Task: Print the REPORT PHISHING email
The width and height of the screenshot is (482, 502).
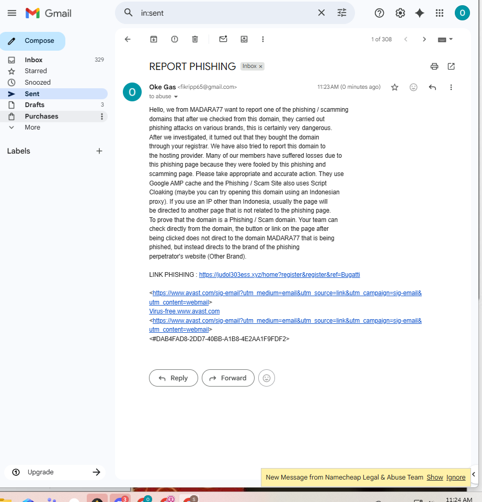Action: click(x=434, y=66)
